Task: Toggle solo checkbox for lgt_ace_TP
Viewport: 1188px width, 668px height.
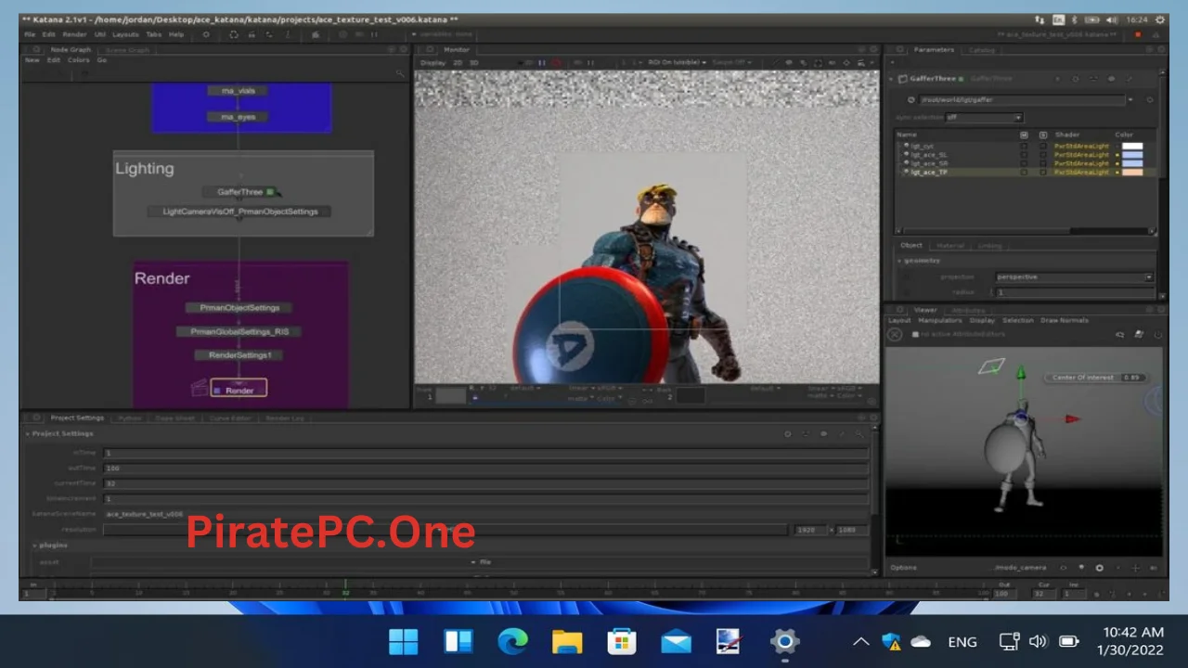Action: tap(1043, 173)
